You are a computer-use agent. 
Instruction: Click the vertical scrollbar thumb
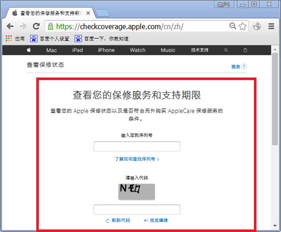pos(275,99)
